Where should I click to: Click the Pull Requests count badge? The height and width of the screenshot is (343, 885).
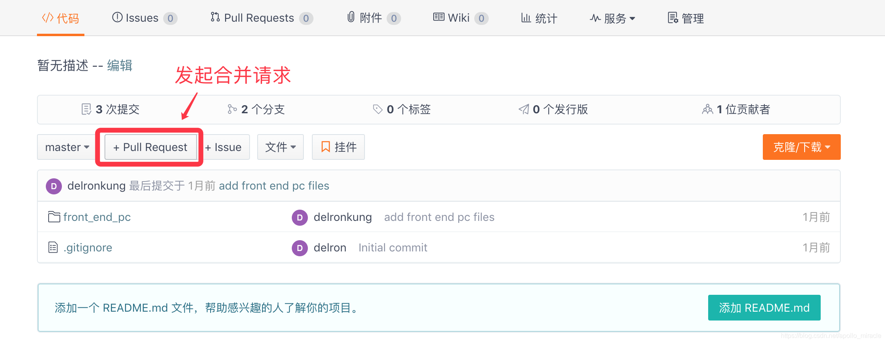pyautogui.click(x=306, y=18)
